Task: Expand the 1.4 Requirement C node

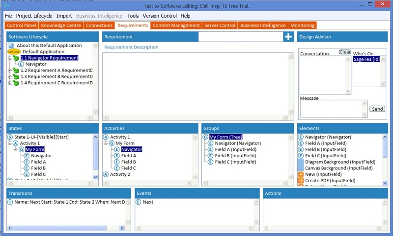Action: [x=10, y=83]
